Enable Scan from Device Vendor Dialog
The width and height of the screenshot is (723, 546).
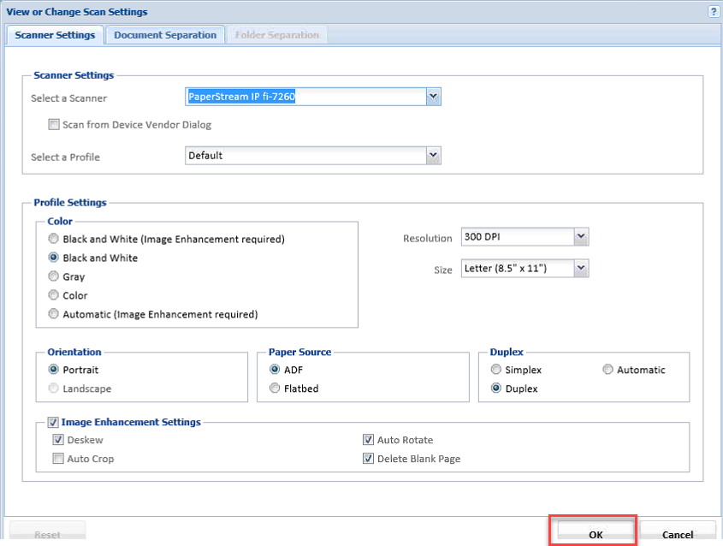coord(55,125)
